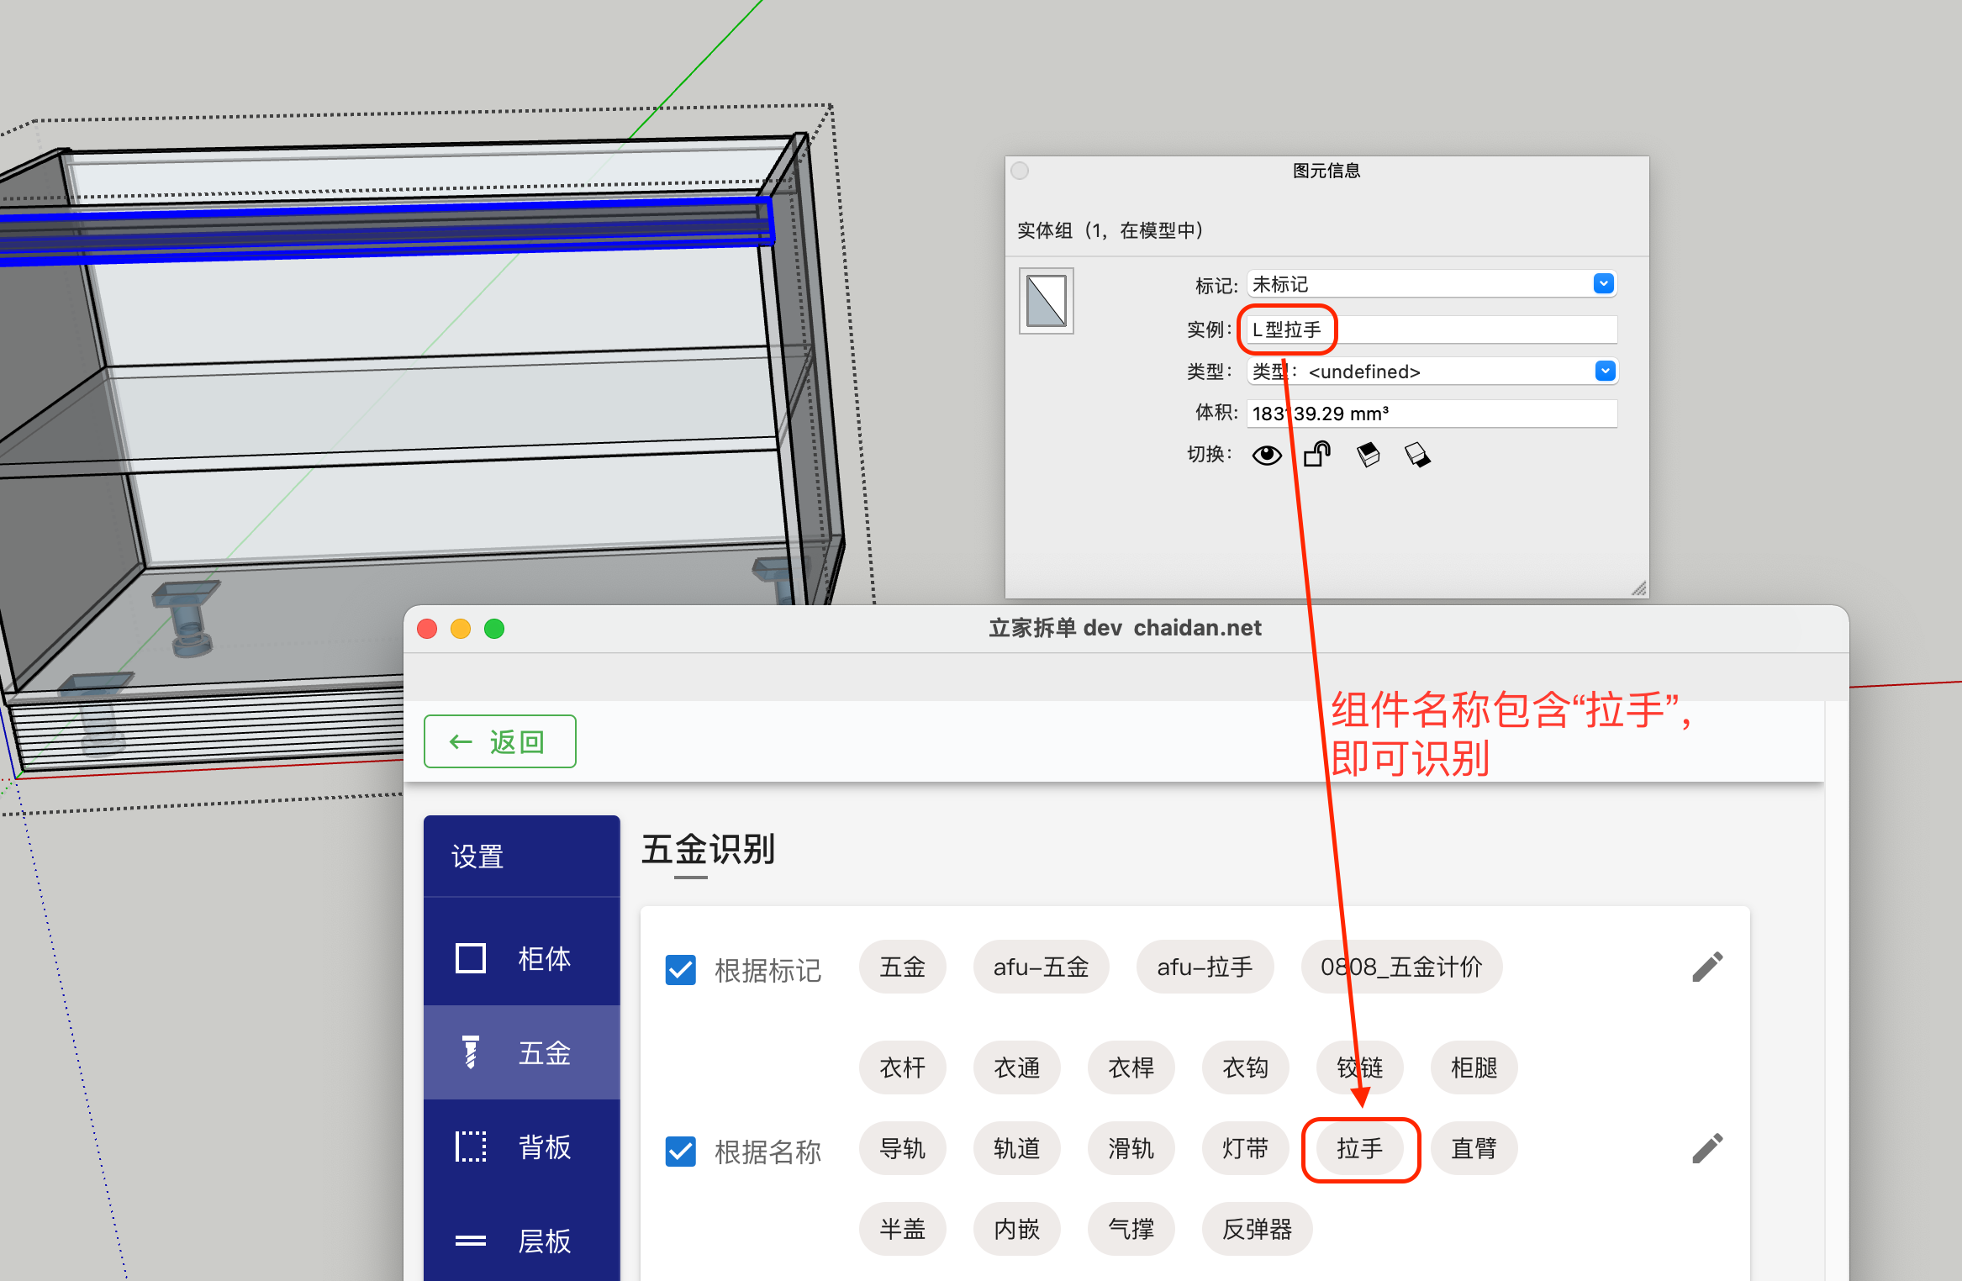The width and height of the screenshot is (1962, 1281).
Task: Click the 内嵌 name chip
Action: pos(1016,1229)
